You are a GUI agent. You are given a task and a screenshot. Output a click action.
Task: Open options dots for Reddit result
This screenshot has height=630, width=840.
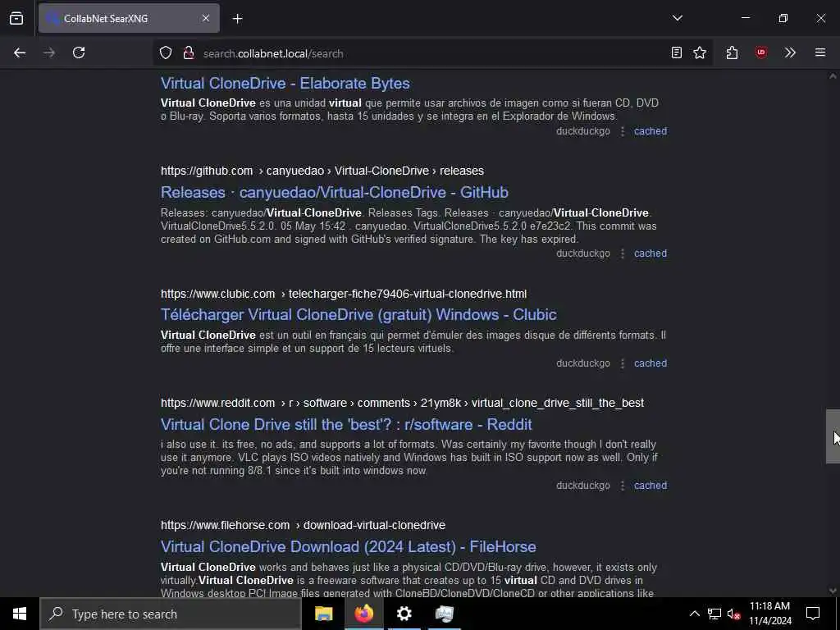[623, 486]
